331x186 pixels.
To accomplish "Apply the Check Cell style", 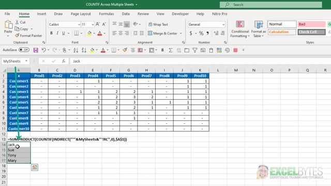I will pyautogui.click(x=311, y=32).
